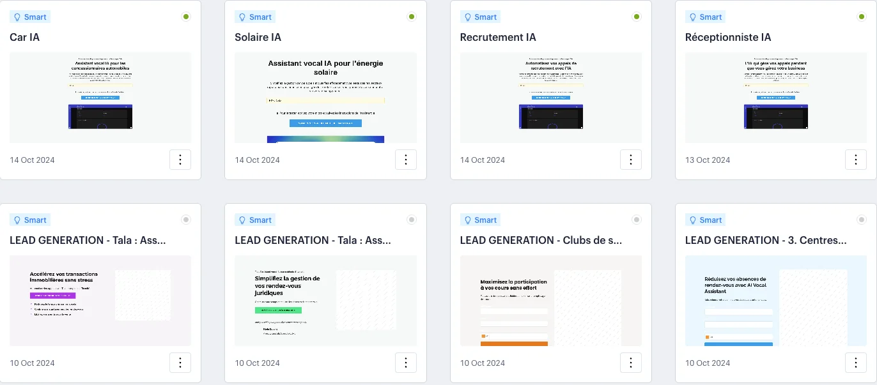
Task: Open the Réduisez vos absences preview thumbnail
Action: pyautogui.click(x=776, y=300)
